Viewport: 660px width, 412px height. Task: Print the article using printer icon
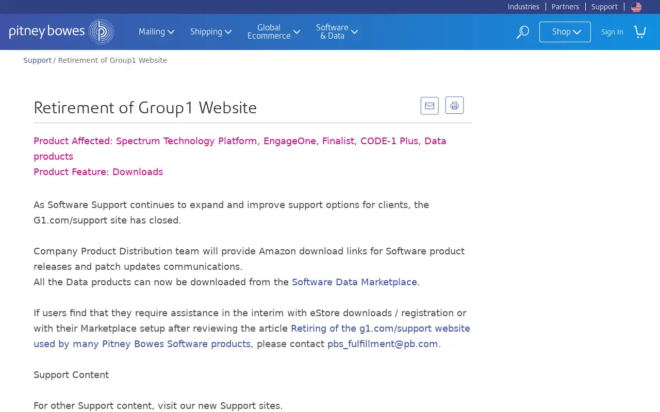(x=454, y=106)
